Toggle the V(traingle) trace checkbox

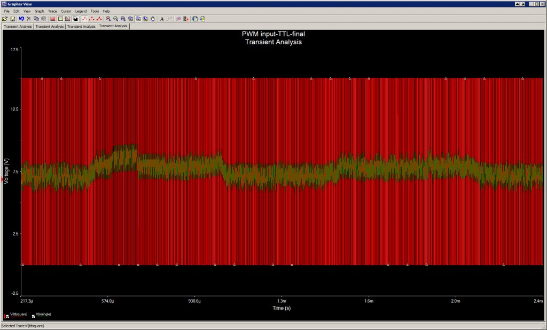pos(34,317)
